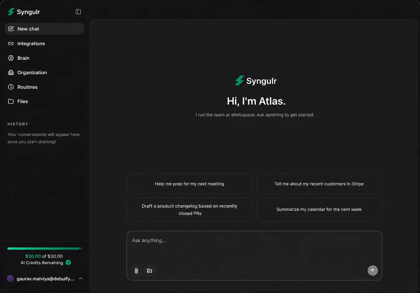Click the Routines clock icon
Image resolution: width=420 pixels, height=293 pixels.
tap(11, 87)
